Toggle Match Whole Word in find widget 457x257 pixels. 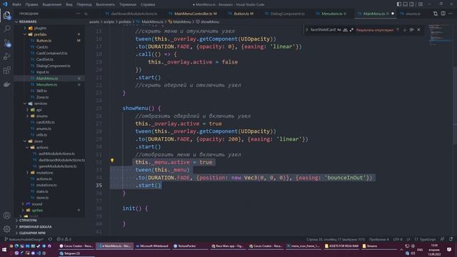(x=346, y=30)
